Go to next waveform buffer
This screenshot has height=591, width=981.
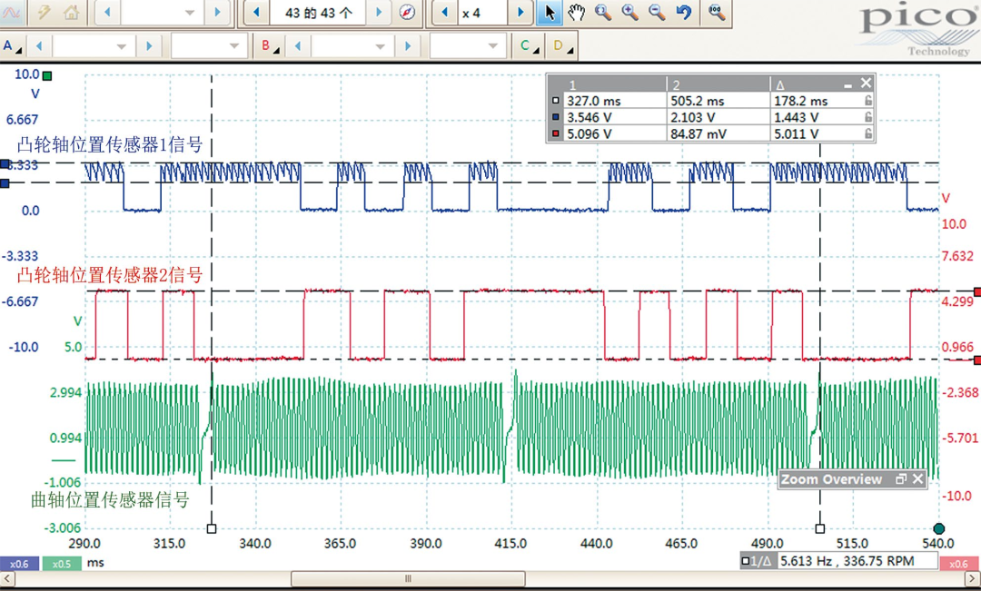coord(379,13)
